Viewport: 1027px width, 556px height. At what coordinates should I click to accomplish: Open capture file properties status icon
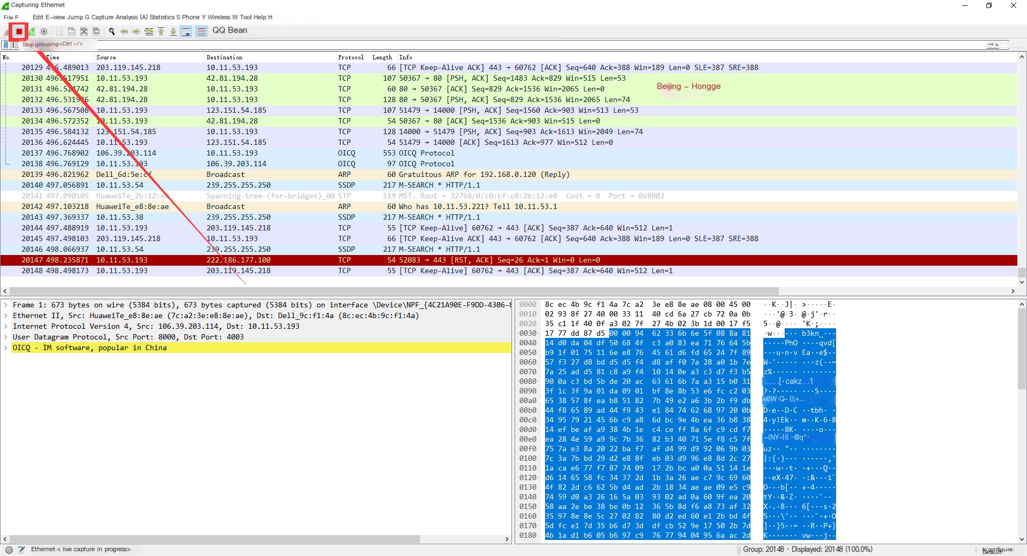coord(21,550)
